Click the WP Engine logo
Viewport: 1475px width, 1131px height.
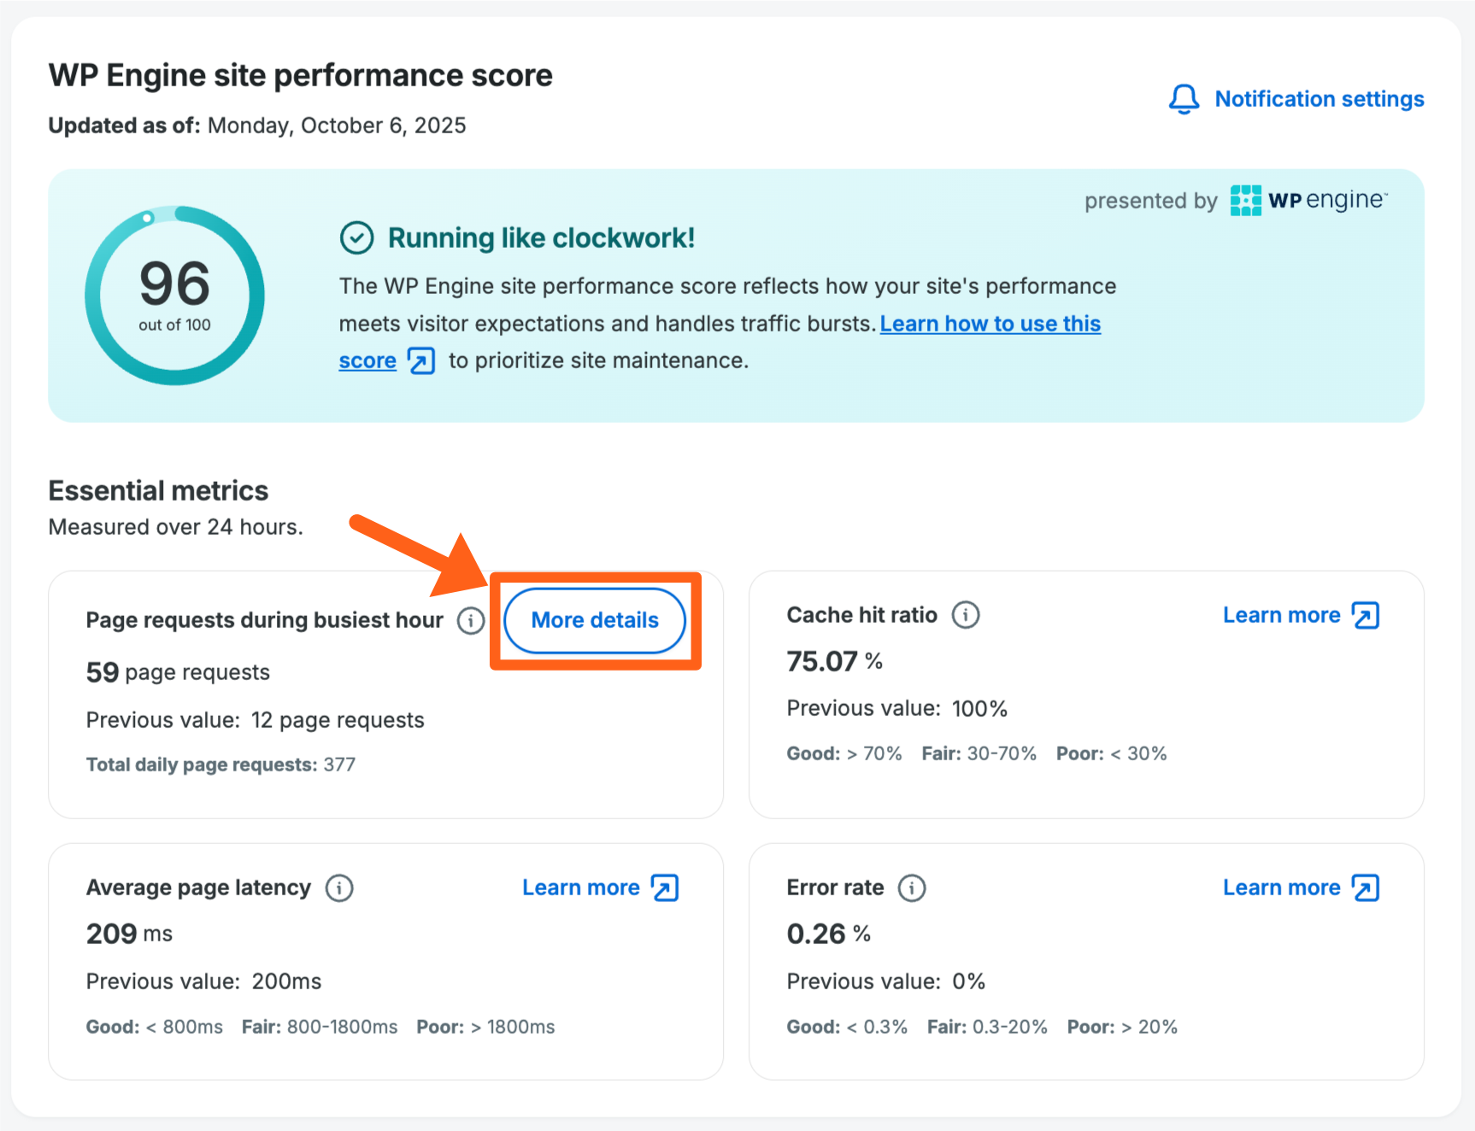[1308, 201]
